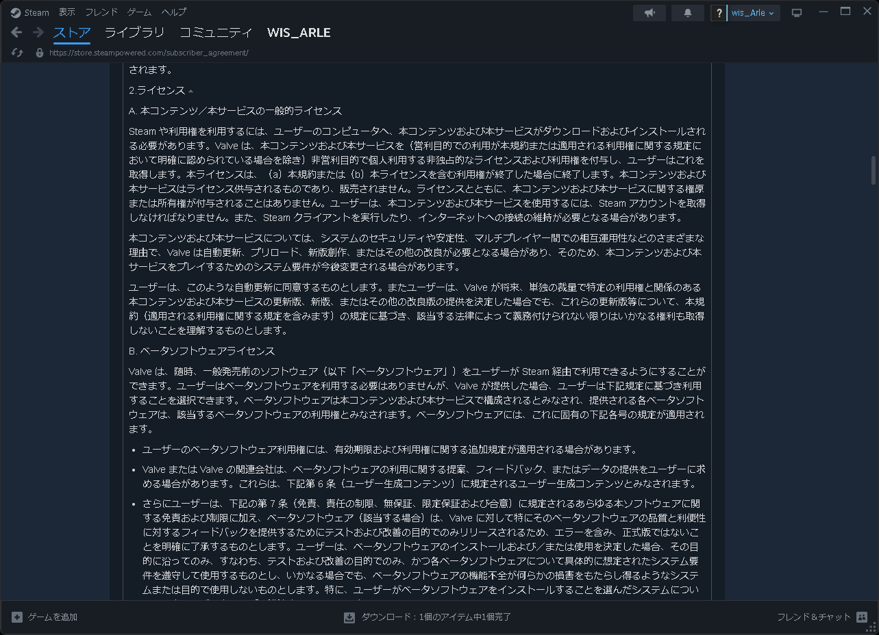
Task: Open the announcements megaphone icon
Action: coord(648,12)
